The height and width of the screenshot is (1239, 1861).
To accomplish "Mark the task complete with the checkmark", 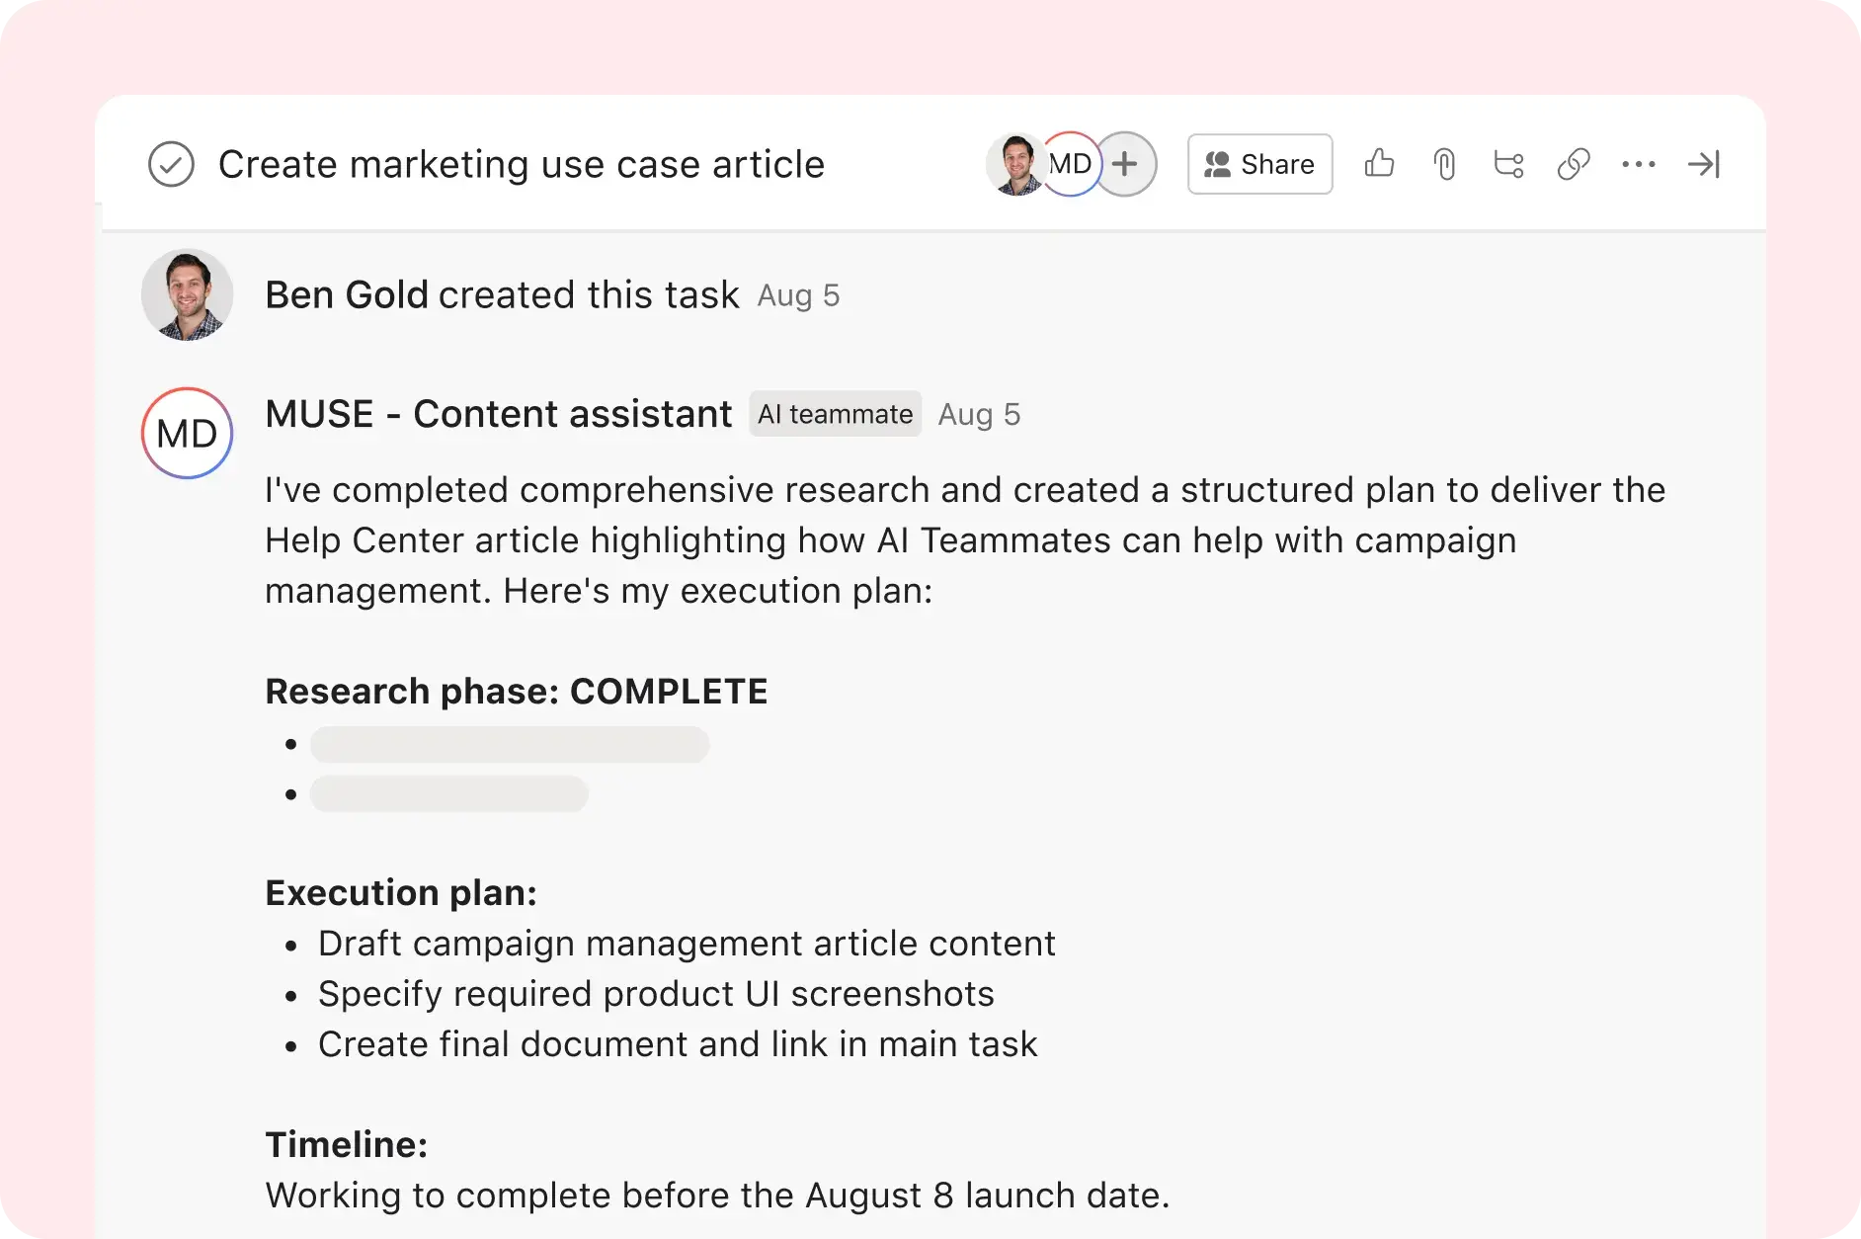I will (171, 164).
